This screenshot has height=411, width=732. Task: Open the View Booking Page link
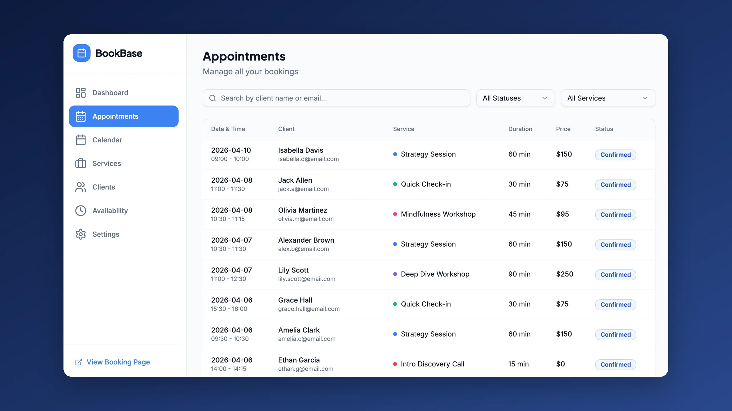[x=118, y=362]
